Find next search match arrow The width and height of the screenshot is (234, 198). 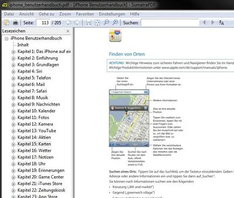pyautogui.click(x=212, y=22)
